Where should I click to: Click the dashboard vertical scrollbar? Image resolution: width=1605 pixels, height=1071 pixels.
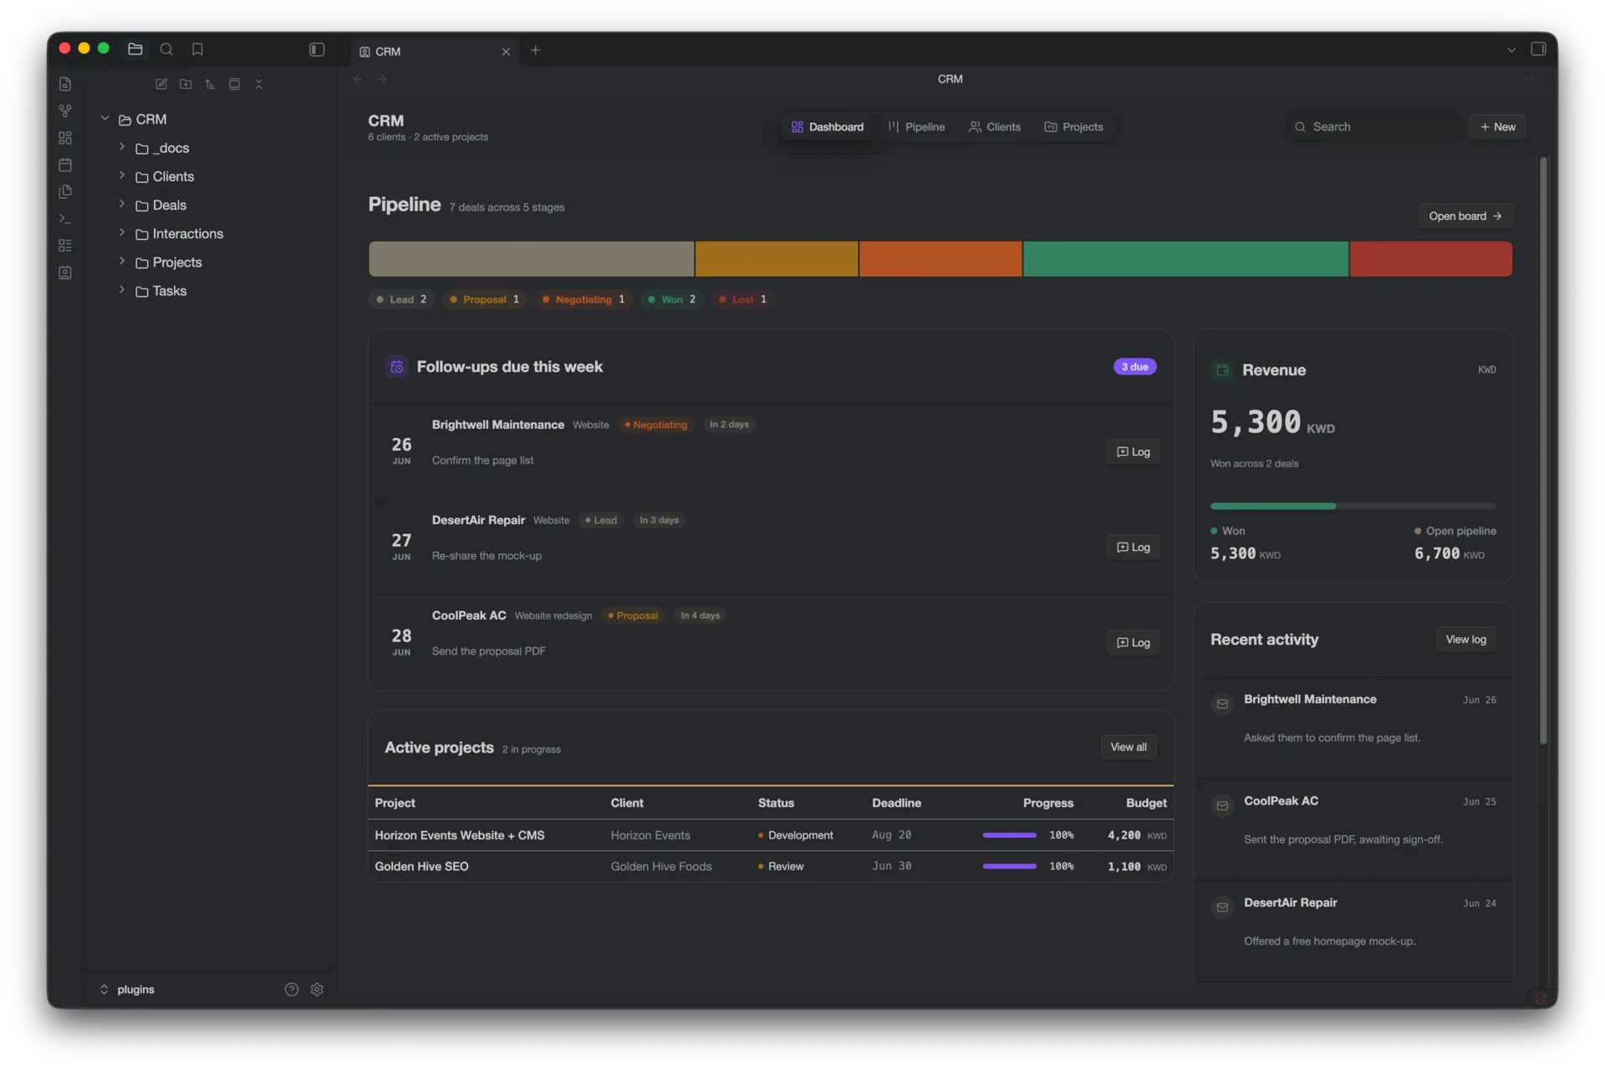[x=1543, y=451]
